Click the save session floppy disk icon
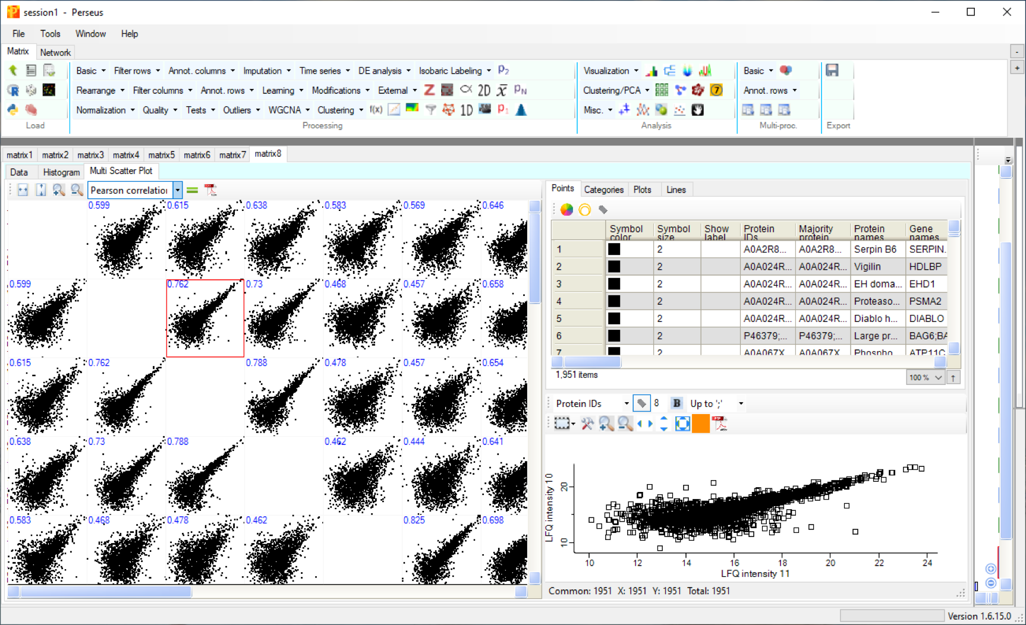The image size is (1026, 625). coord(832,71)
